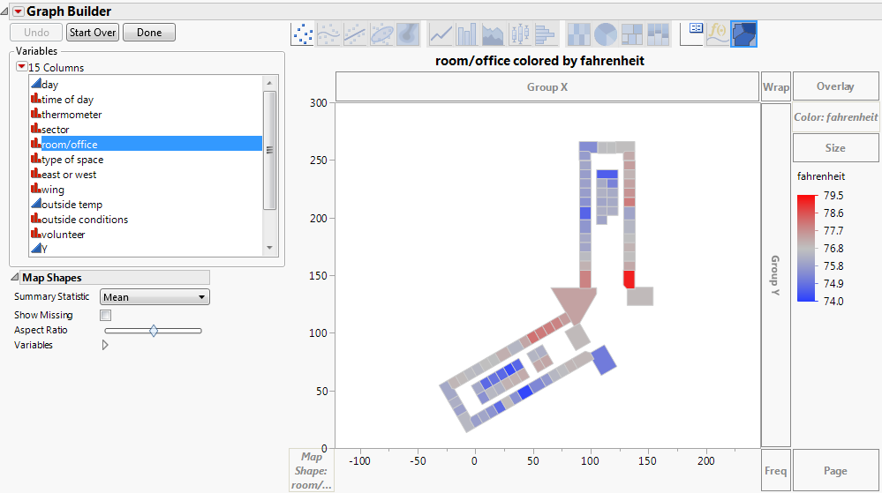This screenshot has width=882, height=493.
Task: Open the Summary Statistic dropdown
Action: (155, 297)
